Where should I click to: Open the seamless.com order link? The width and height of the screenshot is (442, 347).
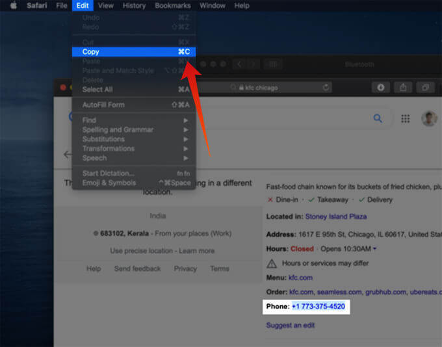[x=339, y=292]
